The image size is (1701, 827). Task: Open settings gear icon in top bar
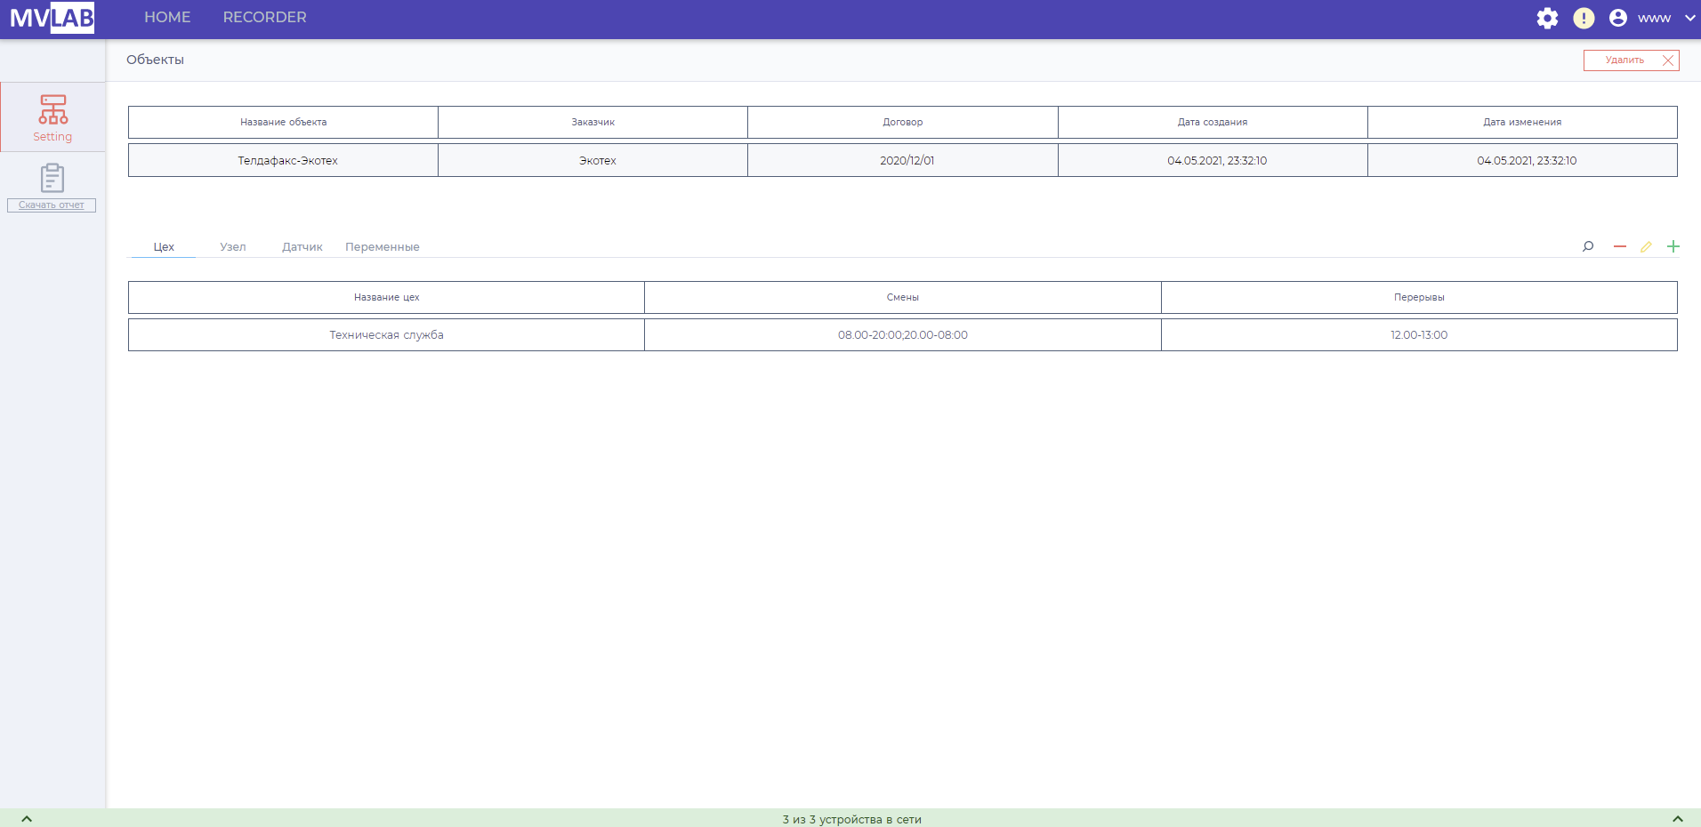coord(1547,19)
